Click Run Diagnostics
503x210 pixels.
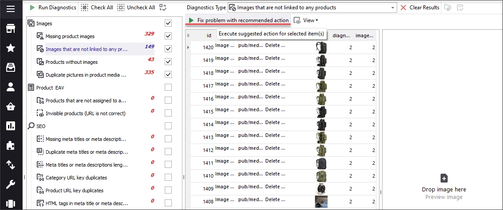coord(53,8)
